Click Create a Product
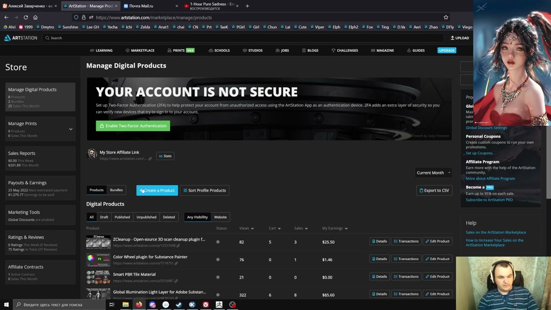This screenshot has width=551, height=310. tap(157, 190)
